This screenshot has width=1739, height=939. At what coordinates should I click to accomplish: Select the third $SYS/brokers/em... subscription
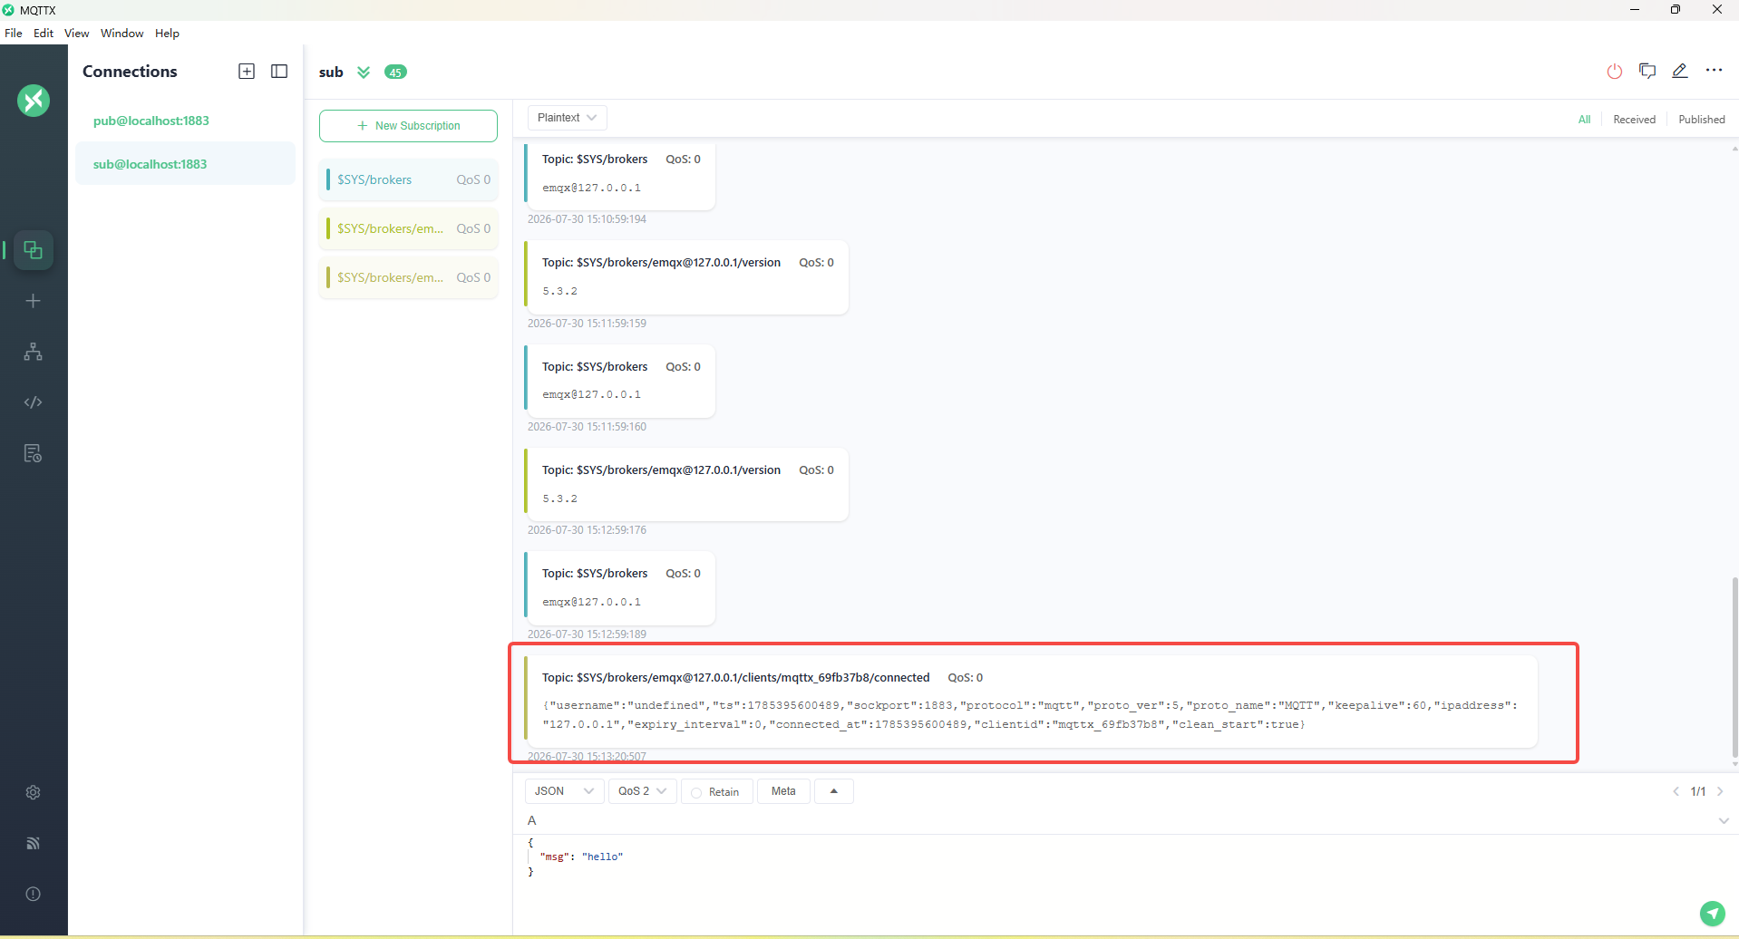(x=409, y=277)
